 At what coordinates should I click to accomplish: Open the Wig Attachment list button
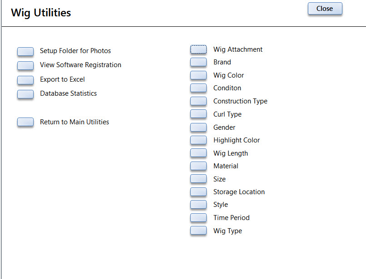pyautogui.click(x=198, y=49)
